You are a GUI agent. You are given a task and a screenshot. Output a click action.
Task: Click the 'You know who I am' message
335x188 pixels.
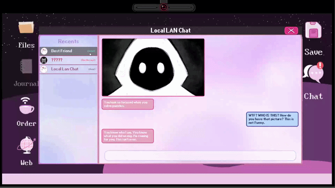click(128, 136)
